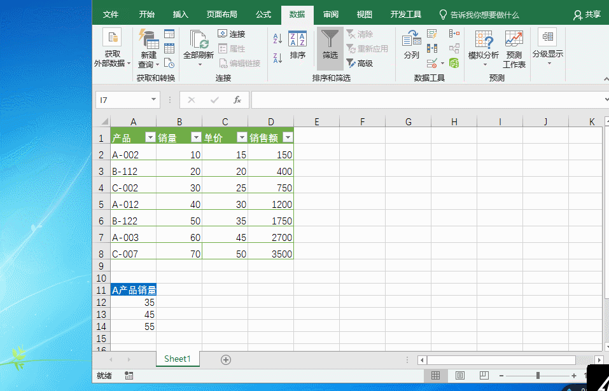Viewport: 609px width, 391px height.
Task: Click the Recent Sources icon
Action: (x=169, y=63)
